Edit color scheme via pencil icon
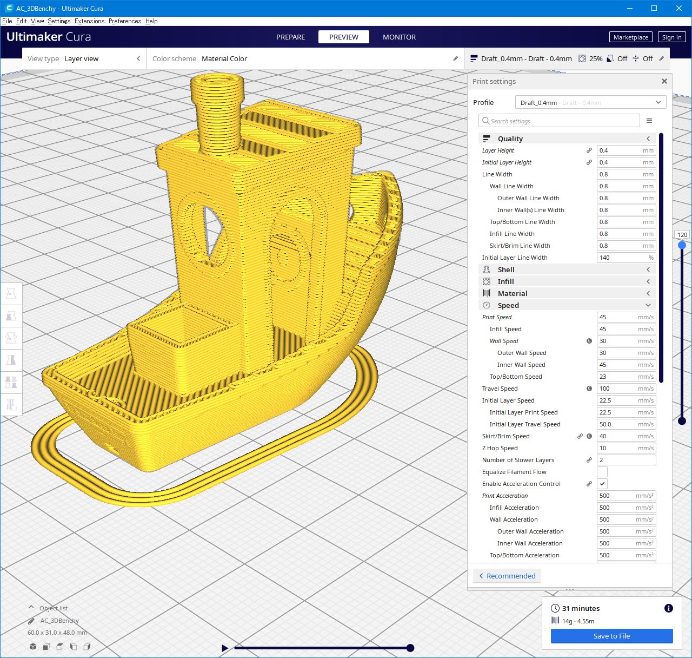The width and height of the screenshot is (692, 658). pyautogui.click(x=455, y=58)
